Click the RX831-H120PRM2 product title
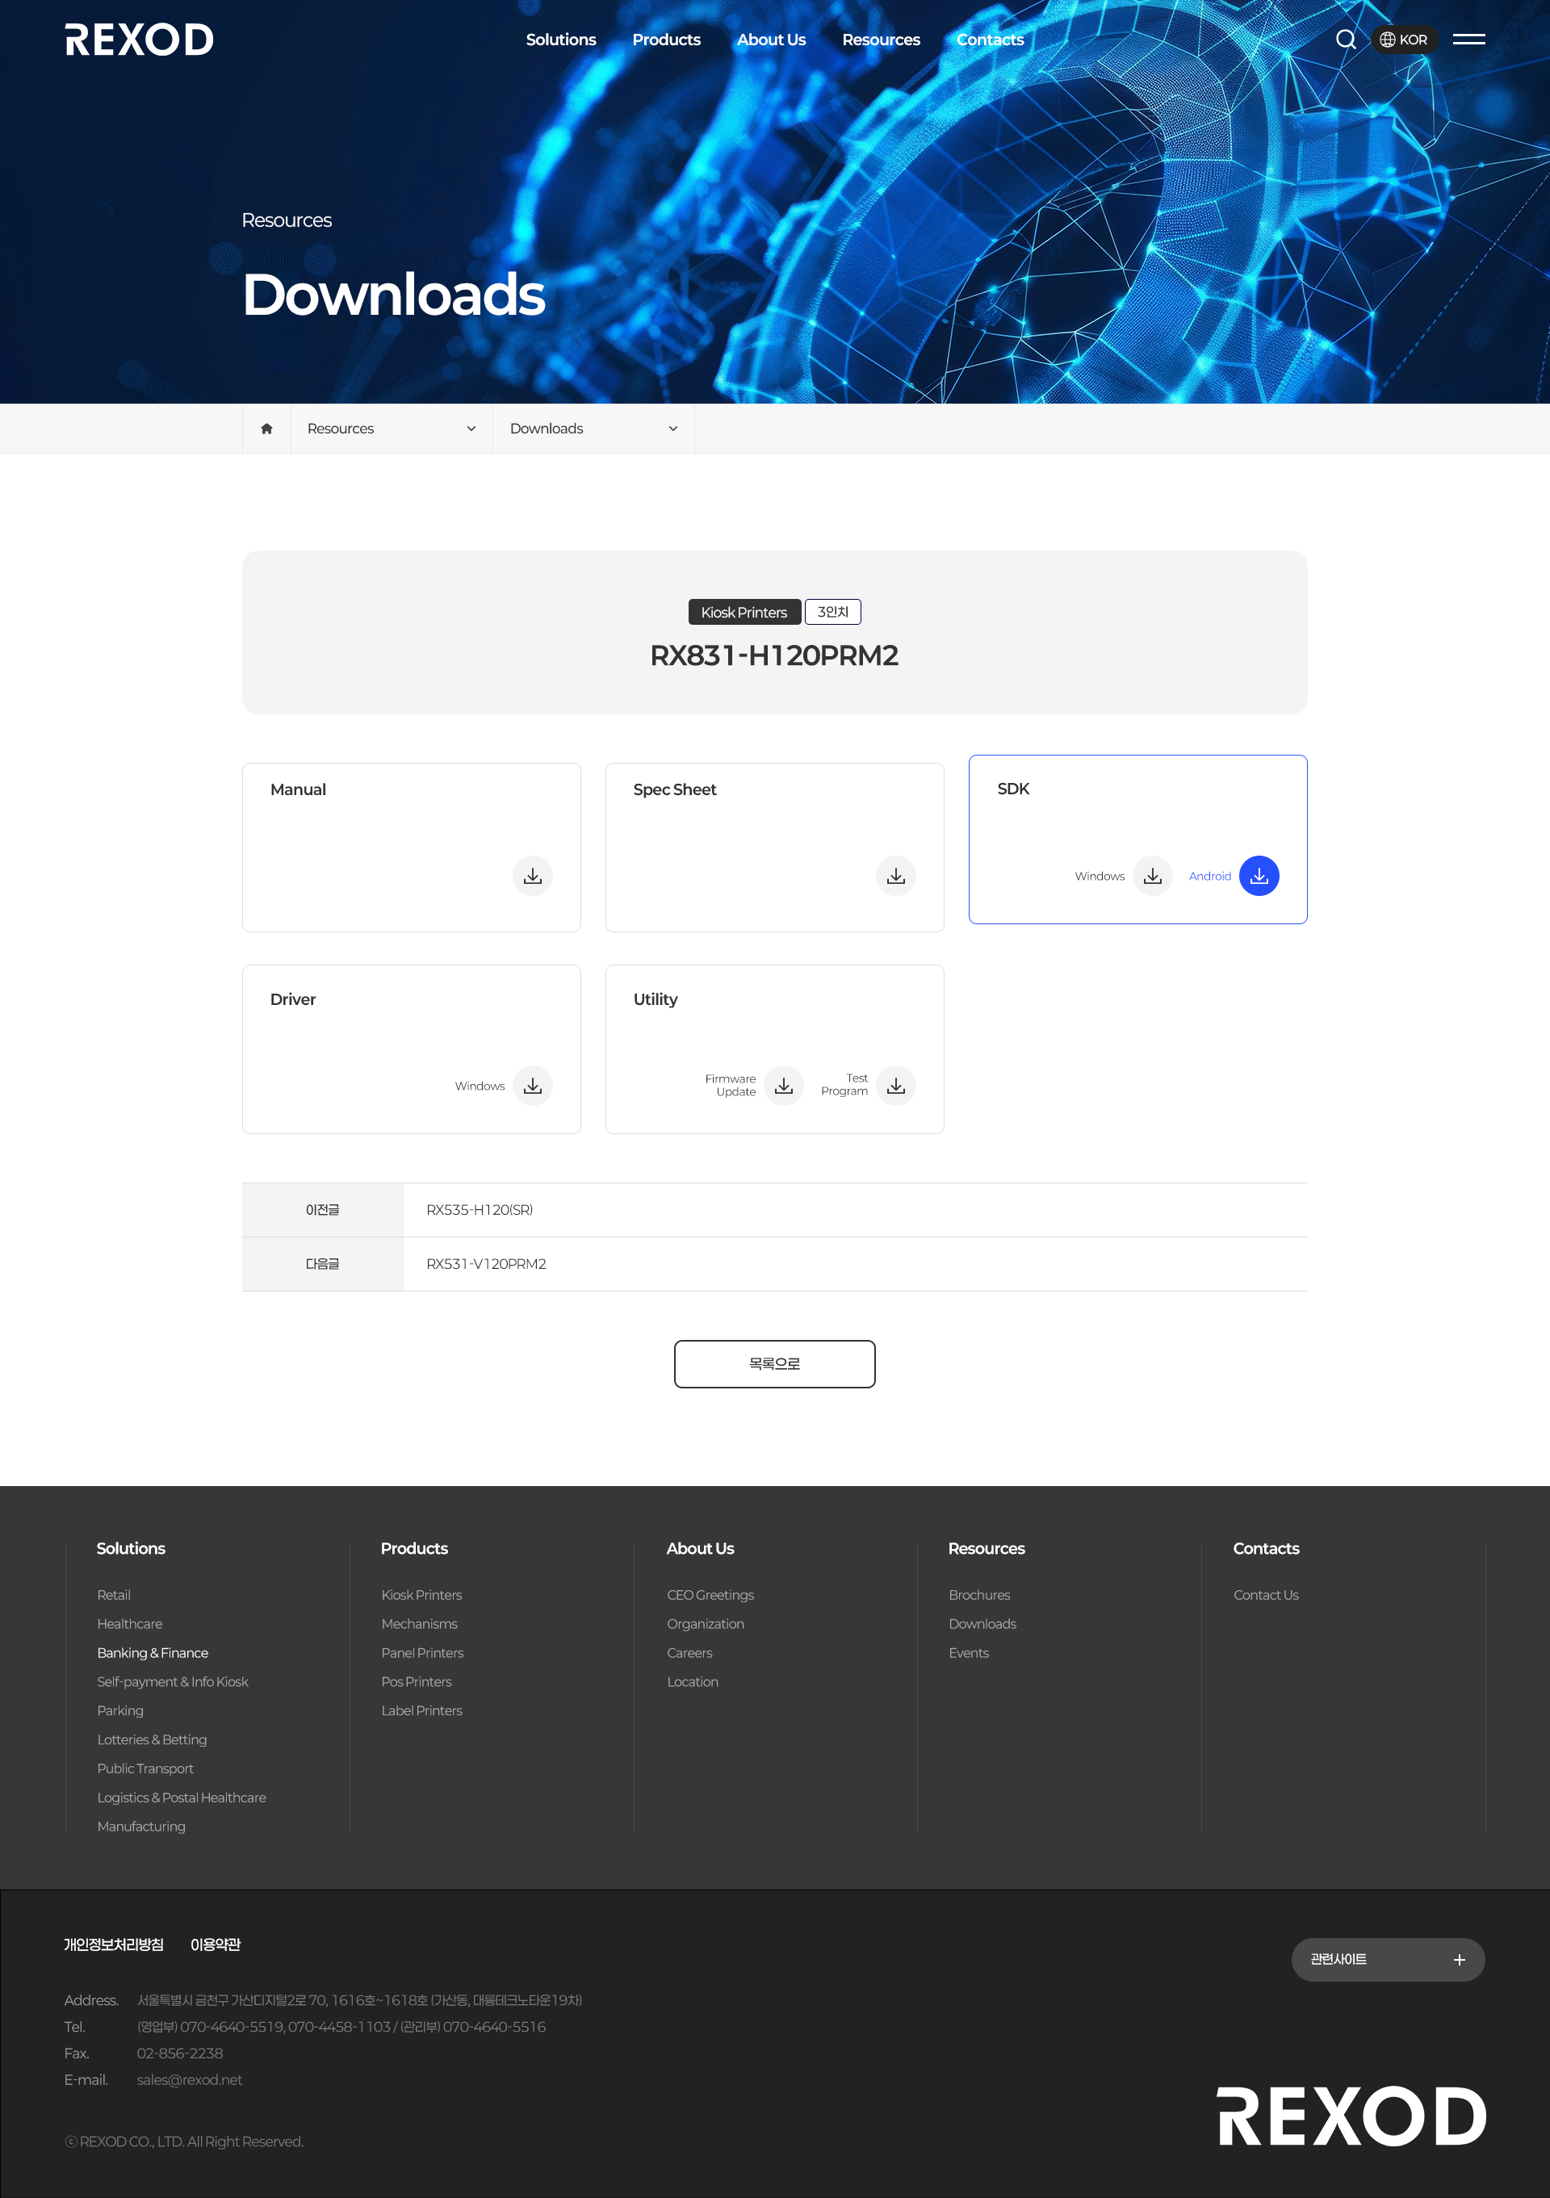The image size is (1550, 2198). (x=774, y=655)
